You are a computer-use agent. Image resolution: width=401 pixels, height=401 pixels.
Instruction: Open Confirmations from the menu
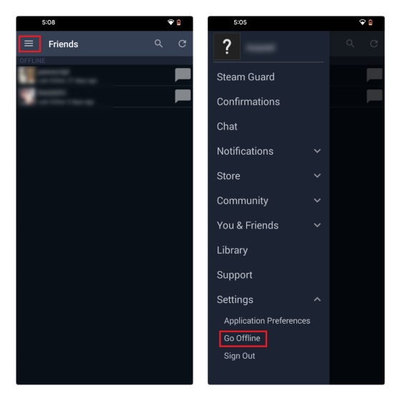(x=248, y=102)
